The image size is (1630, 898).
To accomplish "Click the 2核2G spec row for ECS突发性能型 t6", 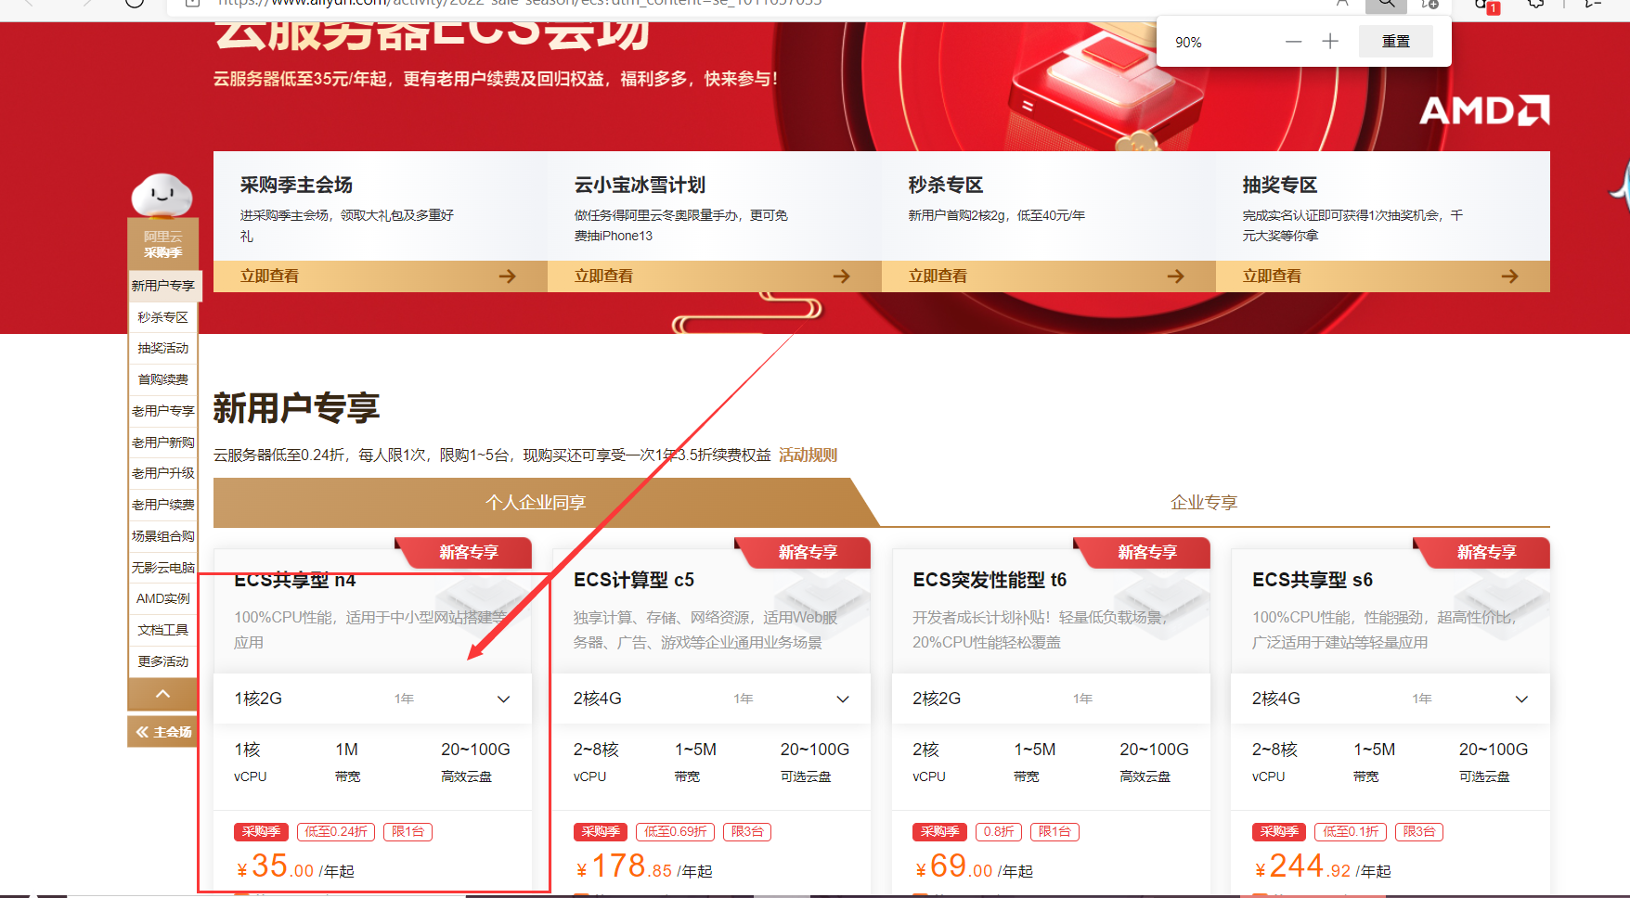I will point(1051,699).
